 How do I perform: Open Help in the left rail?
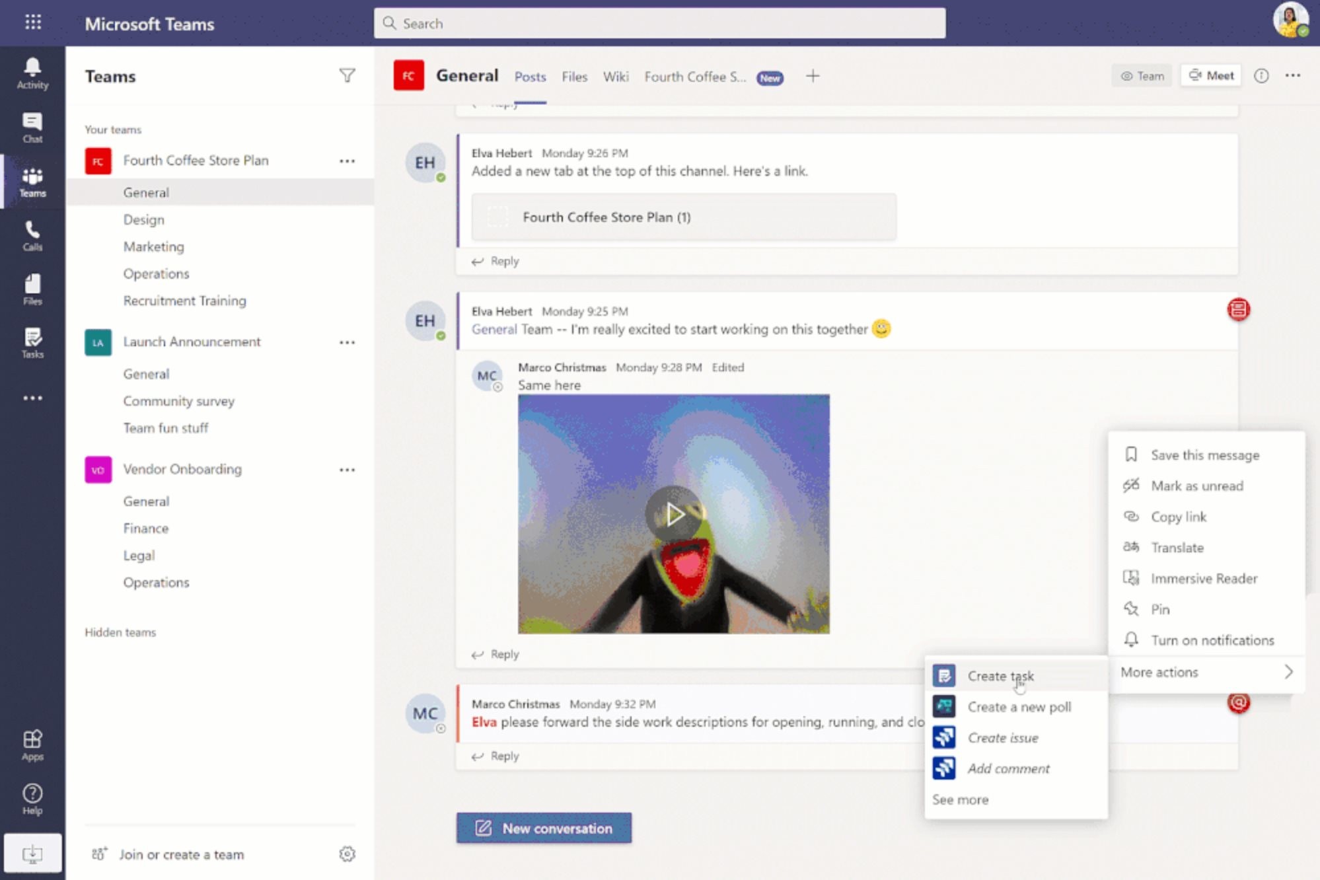pyautogui.click(x=32, y=799)
